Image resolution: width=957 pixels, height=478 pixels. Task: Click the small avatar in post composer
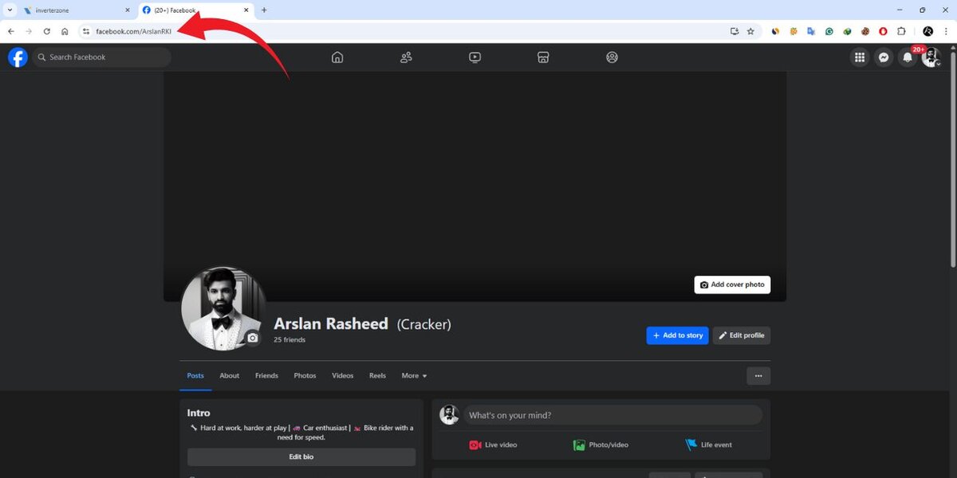[449, 415]
